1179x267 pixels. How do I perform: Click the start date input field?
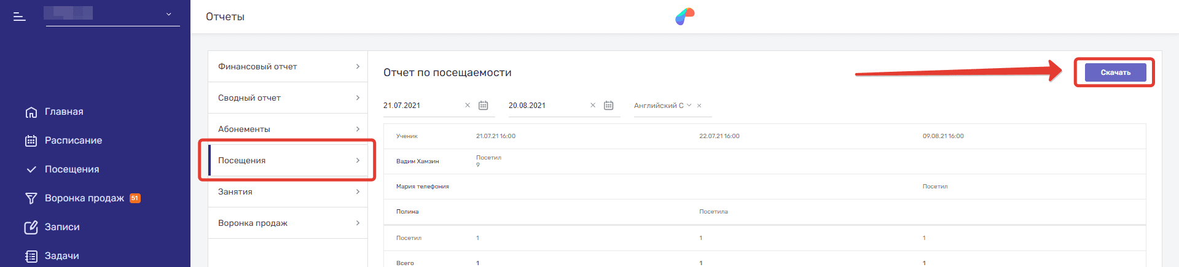pos(421,106)
